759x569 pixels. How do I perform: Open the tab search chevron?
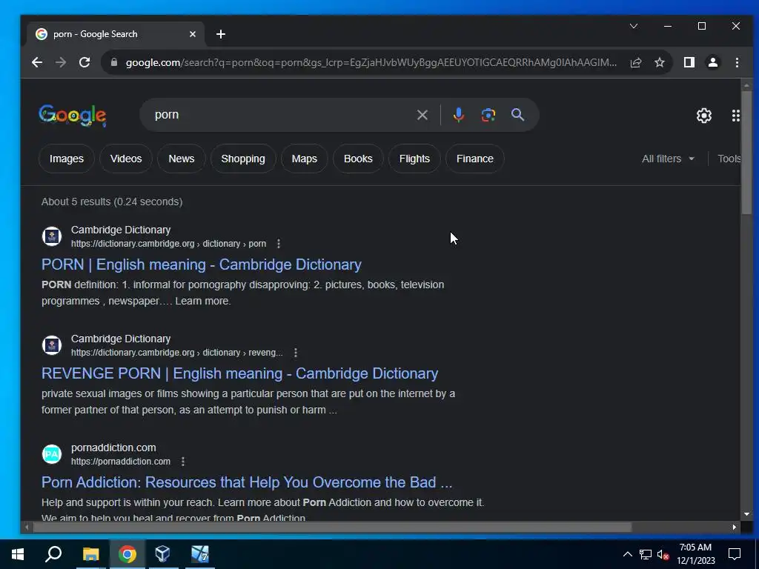coord(634,26)
